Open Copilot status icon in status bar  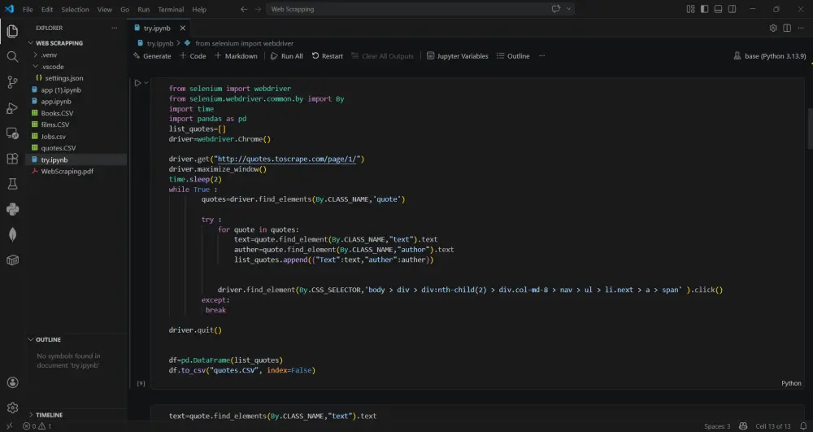click(743, 426)
